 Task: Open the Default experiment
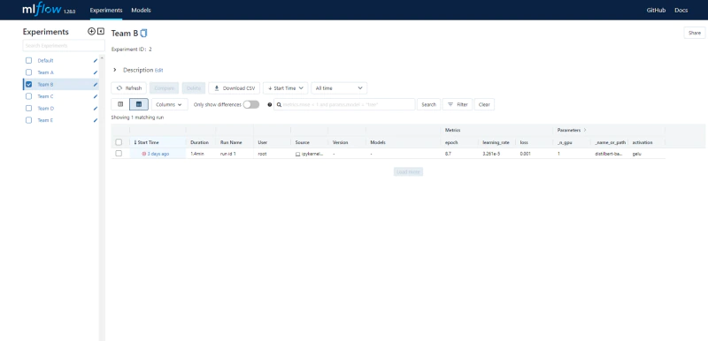46,60
